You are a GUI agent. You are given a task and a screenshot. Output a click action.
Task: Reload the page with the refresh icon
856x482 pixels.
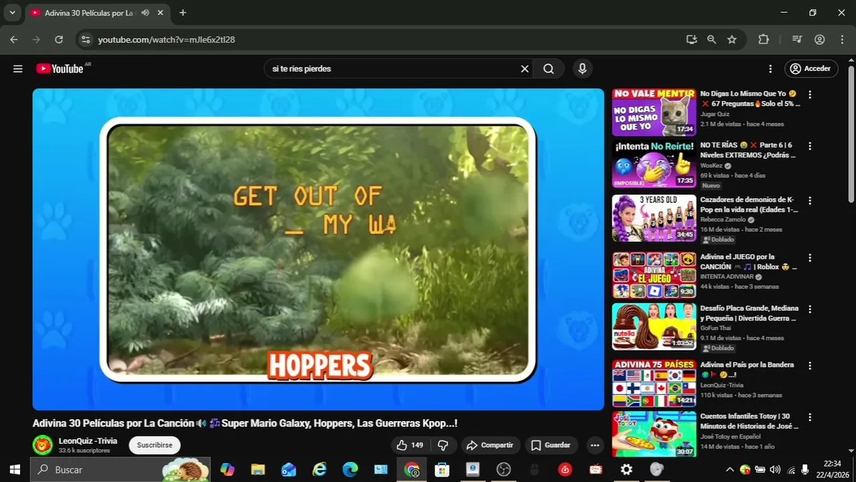59,39
